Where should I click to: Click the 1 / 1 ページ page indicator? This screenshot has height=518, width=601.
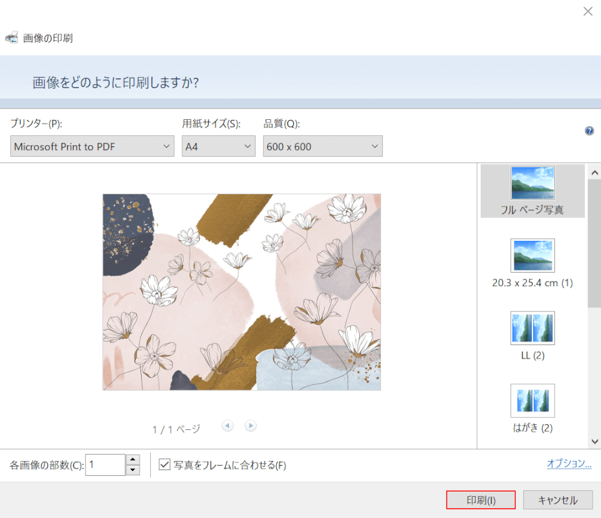(x=177, y=429)
